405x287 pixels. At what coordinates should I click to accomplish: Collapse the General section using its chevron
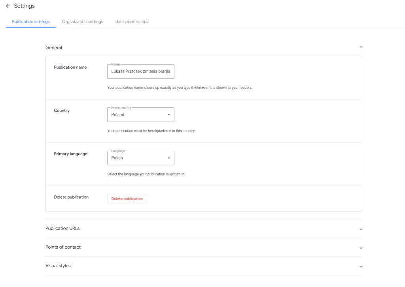361,47
